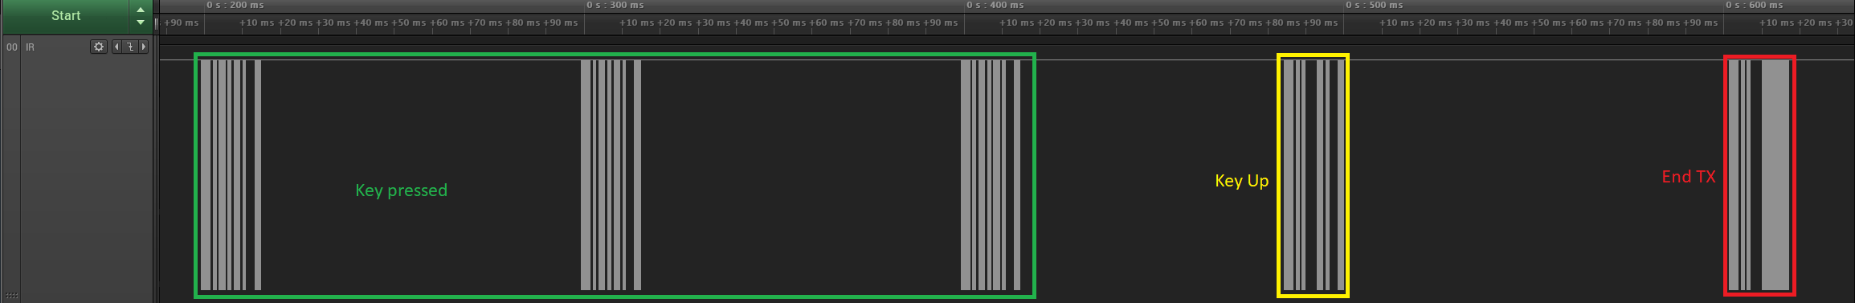Open capture options via down arrow
1855x303 pixels.
click(141, 23)
